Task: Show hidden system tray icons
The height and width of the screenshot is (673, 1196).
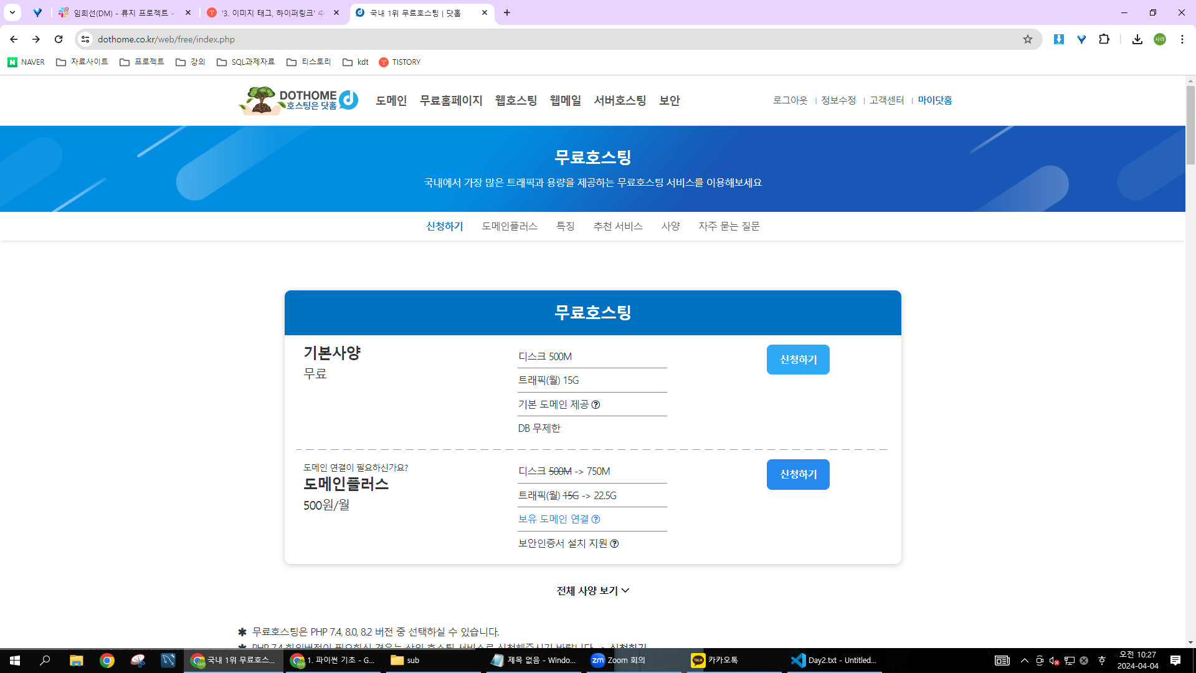Action: coord(1024,661)
